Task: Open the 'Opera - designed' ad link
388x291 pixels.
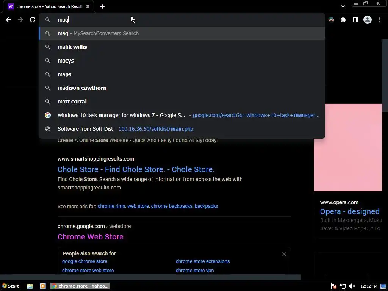Action: (x=350, y=211)
